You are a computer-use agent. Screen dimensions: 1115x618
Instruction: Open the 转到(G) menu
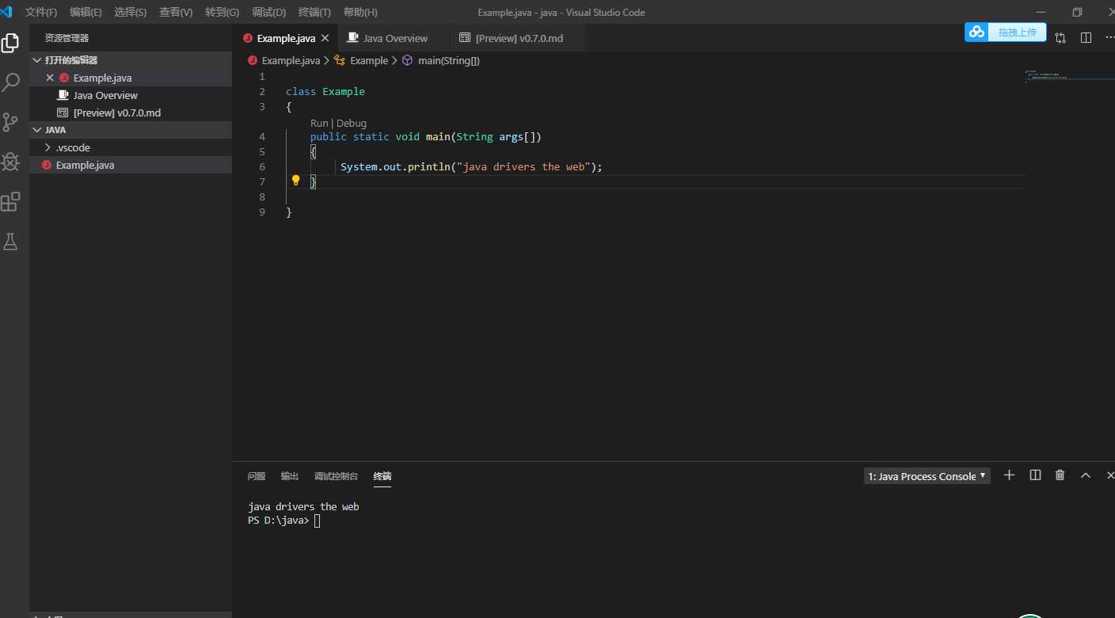pos(222,13)
